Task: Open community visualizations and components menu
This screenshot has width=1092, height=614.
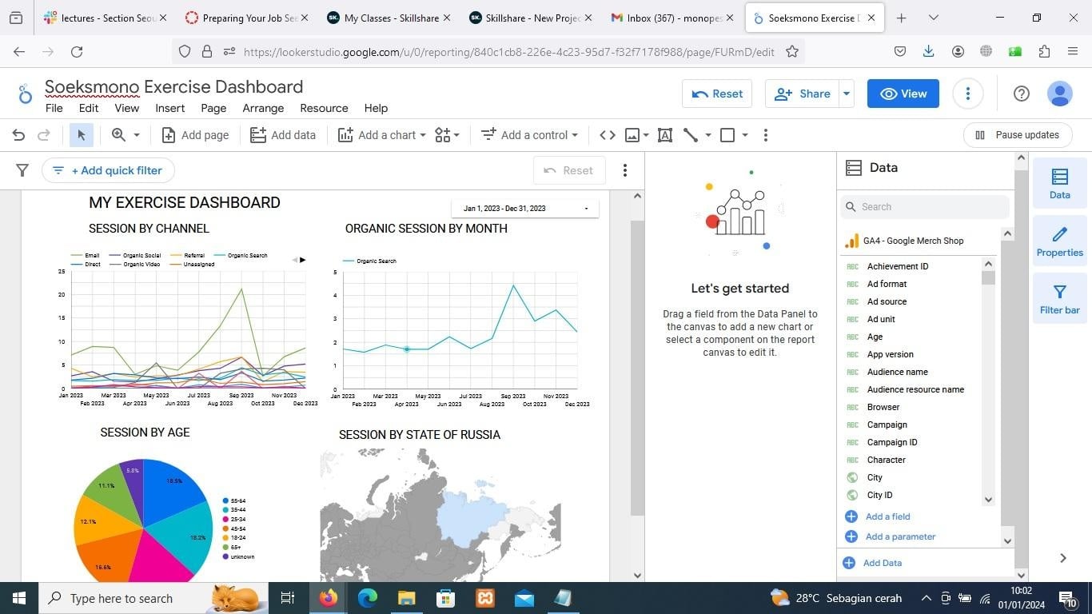Action: (x=447, y=135)
